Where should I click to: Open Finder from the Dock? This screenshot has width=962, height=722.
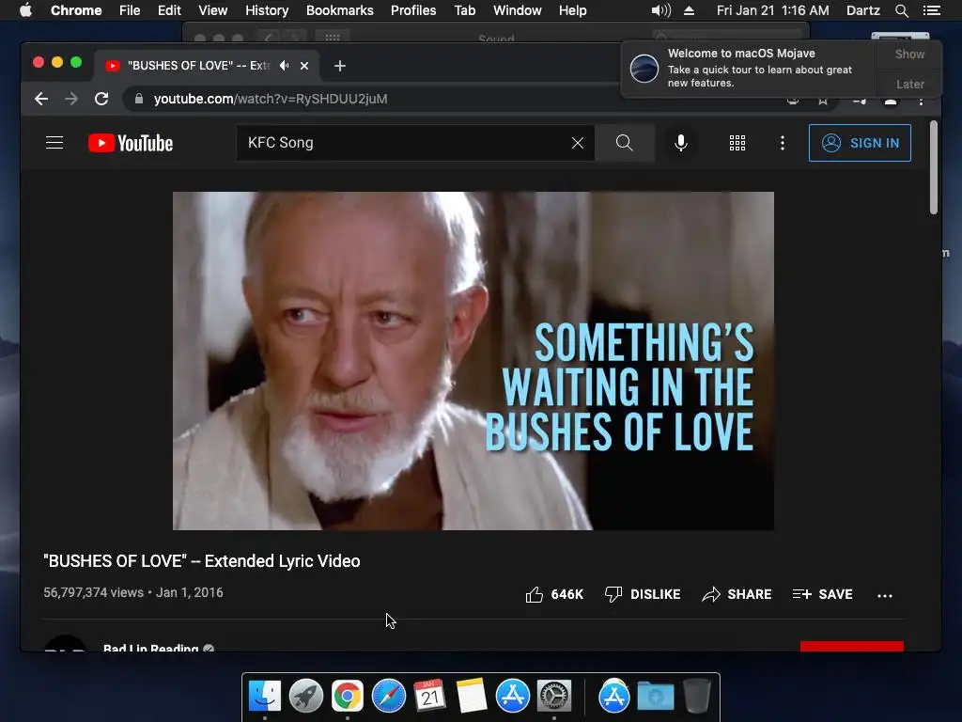point(264,697)
